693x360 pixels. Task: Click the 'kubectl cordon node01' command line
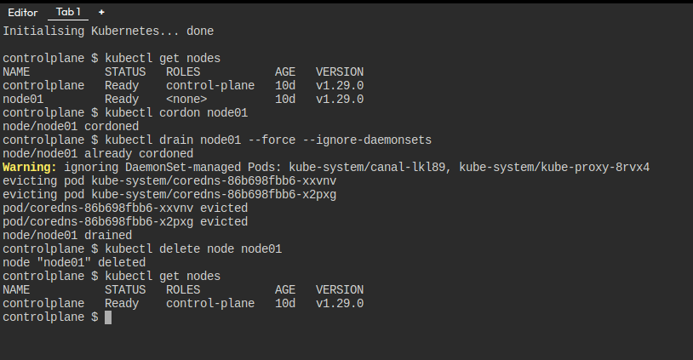point(176,113)
